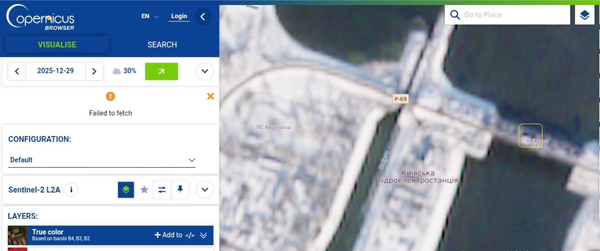
Task: Toggle the layers view button beside Sentinel-2 L2A
Action: (x=126, y=189)
